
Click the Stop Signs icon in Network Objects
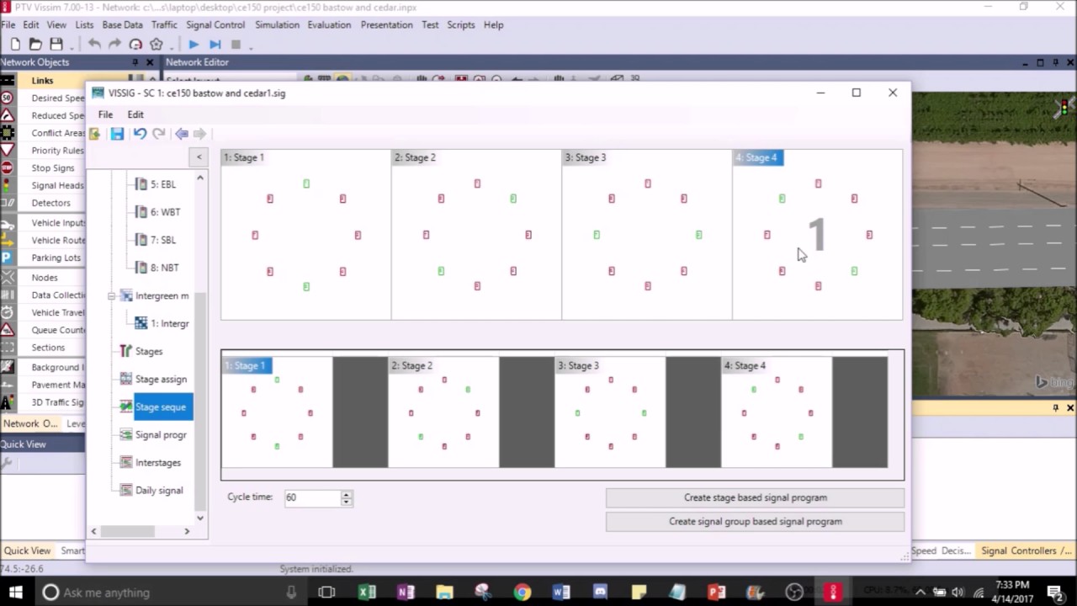(8, 167)
